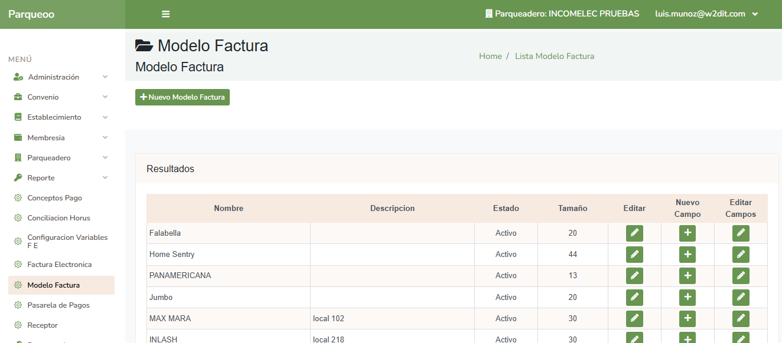The image size is (782, 343).
Task: Open edit fields for PANAMERICANA row
Action: click(x=740, y=276)
